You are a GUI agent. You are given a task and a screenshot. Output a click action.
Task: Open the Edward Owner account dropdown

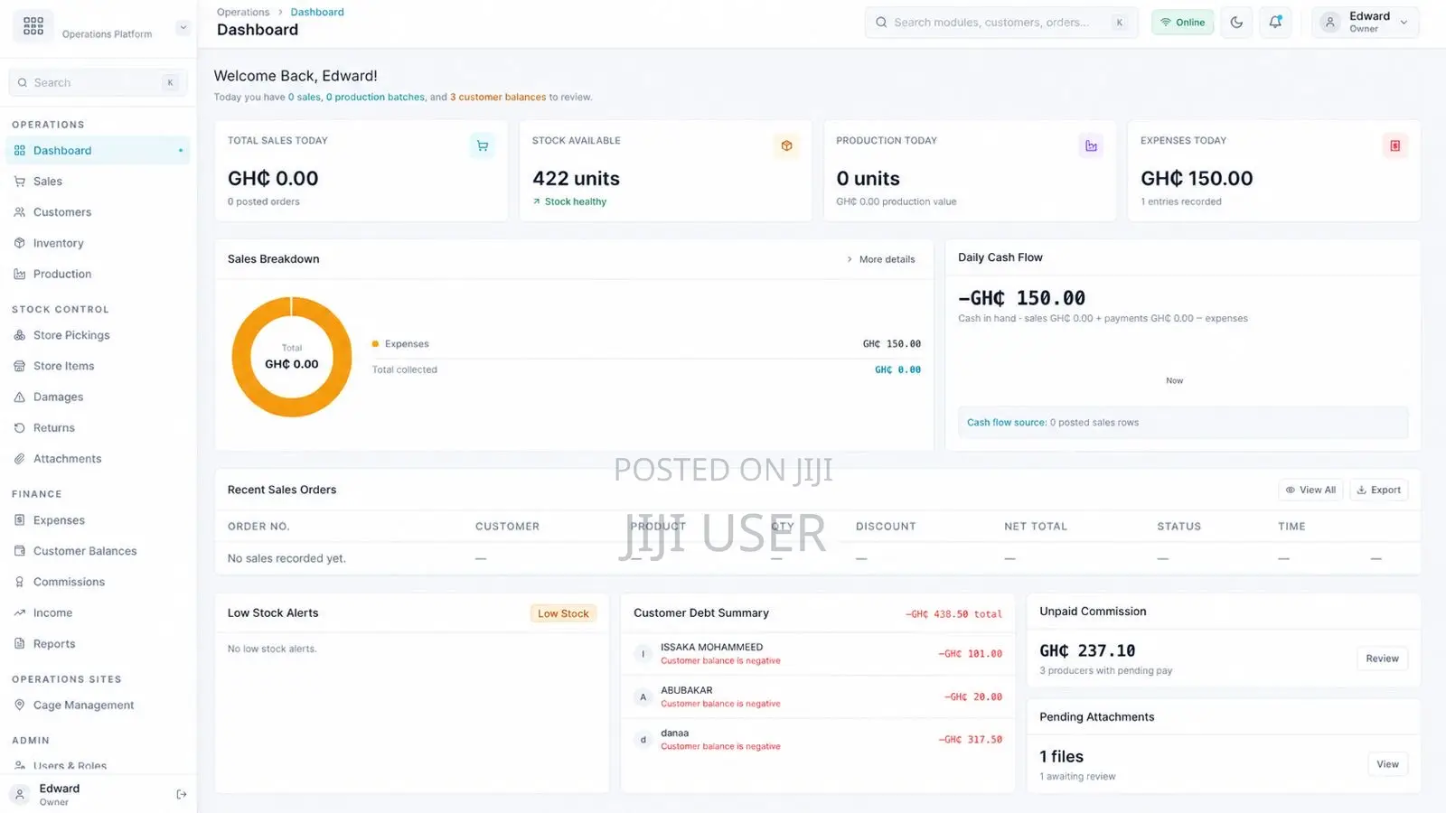[x=1366, y=23]
